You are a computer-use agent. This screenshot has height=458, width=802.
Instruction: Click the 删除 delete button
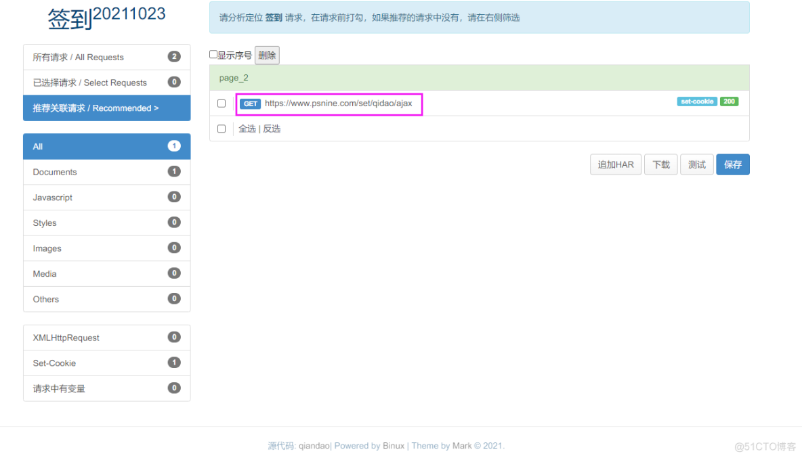pyautogui.click(x=266, y=55)
